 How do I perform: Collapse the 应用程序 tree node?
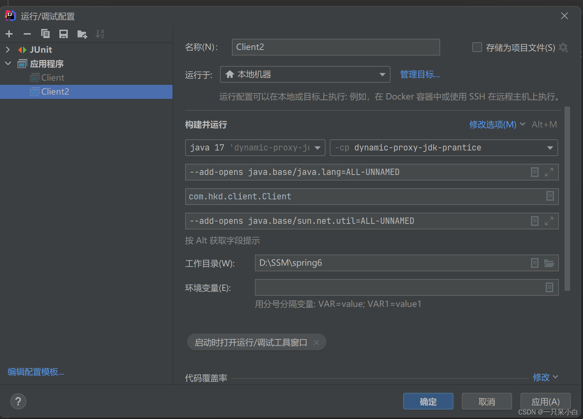pos(8,64)
